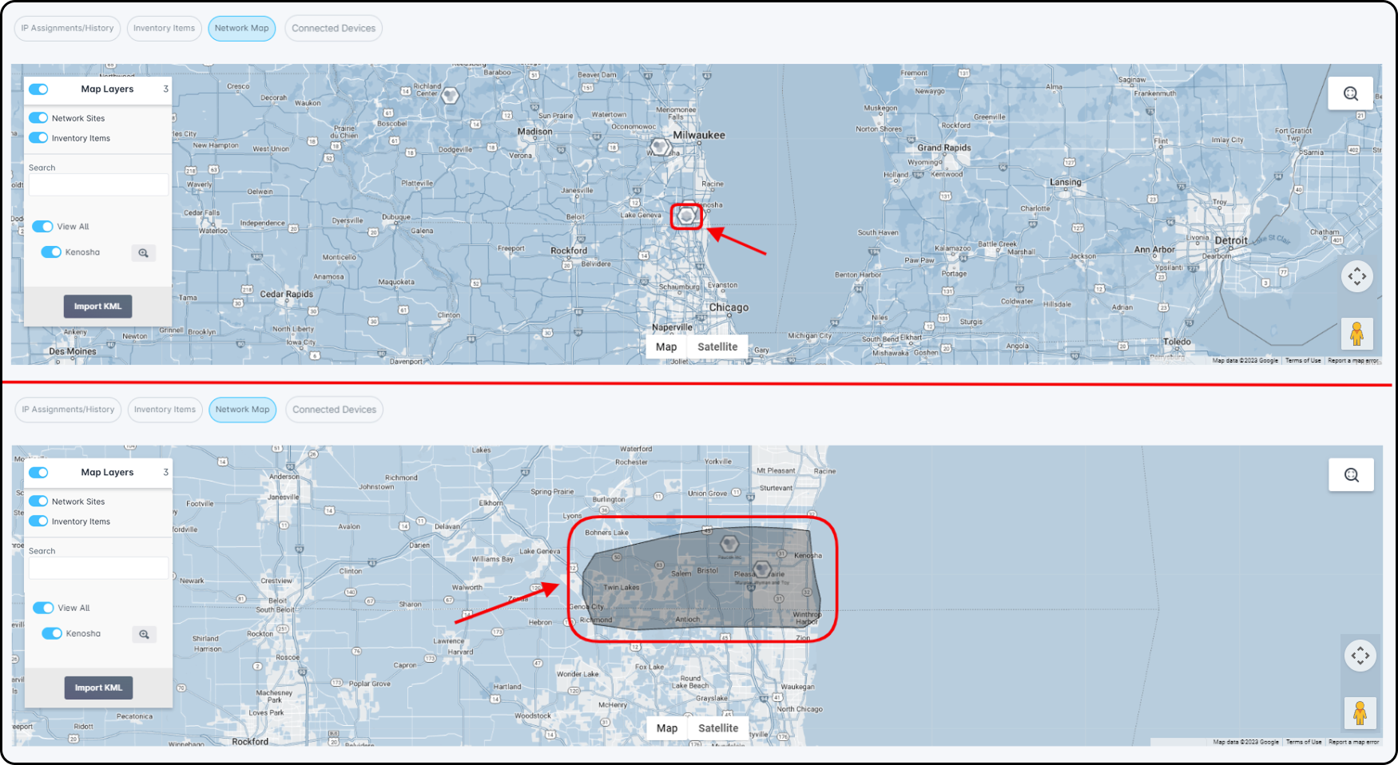The height and width of the screenshot is (765, 1398).
Task: Click hexagon site marker west of Milwaukee
Action: coord(659,147)
